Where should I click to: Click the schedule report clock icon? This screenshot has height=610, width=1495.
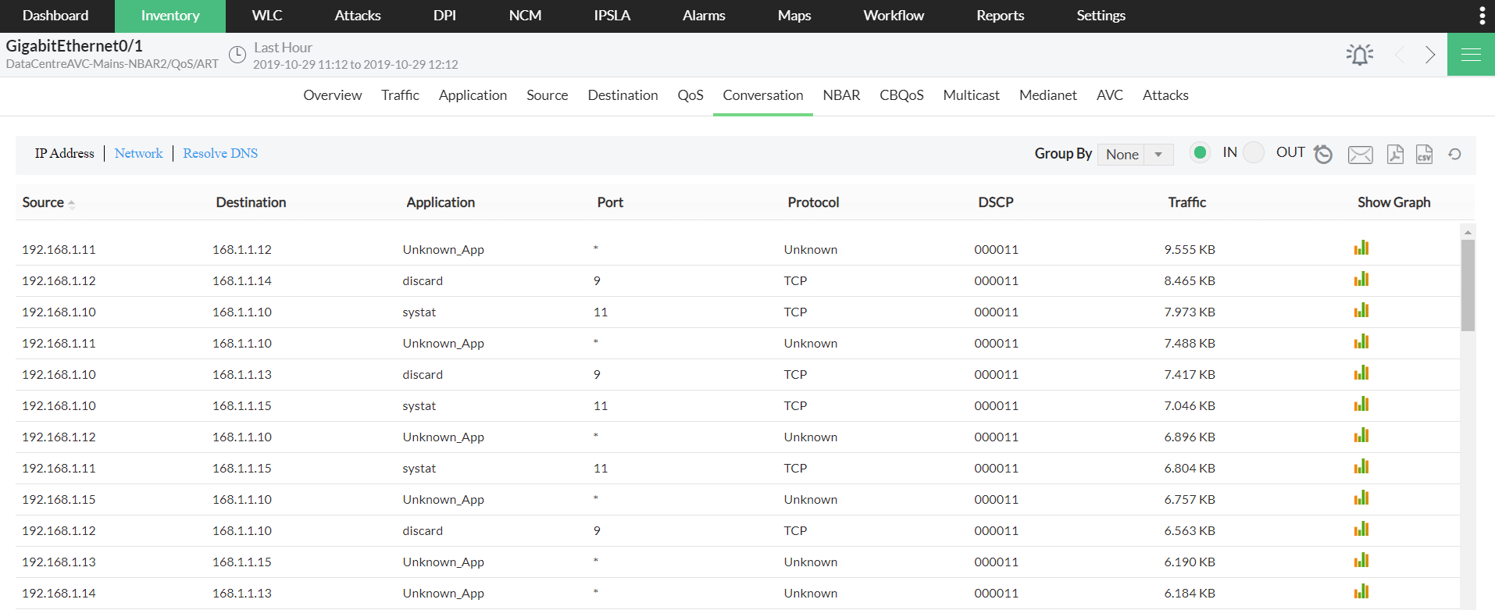(1323, 155)
